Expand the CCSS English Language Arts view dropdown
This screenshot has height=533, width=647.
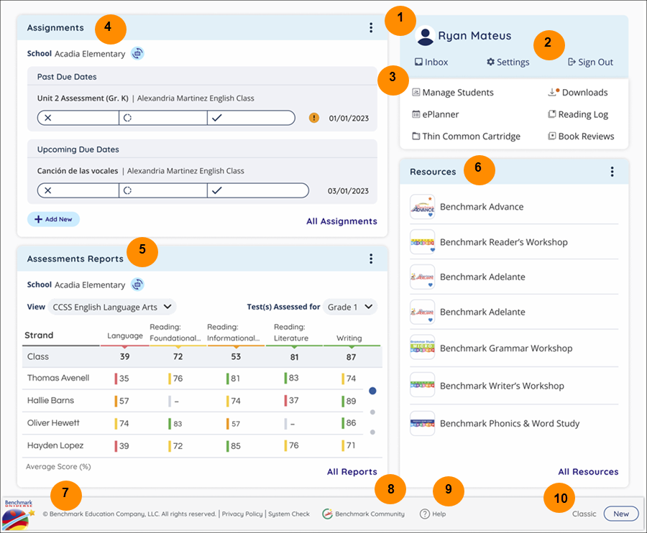click(112, 307)
